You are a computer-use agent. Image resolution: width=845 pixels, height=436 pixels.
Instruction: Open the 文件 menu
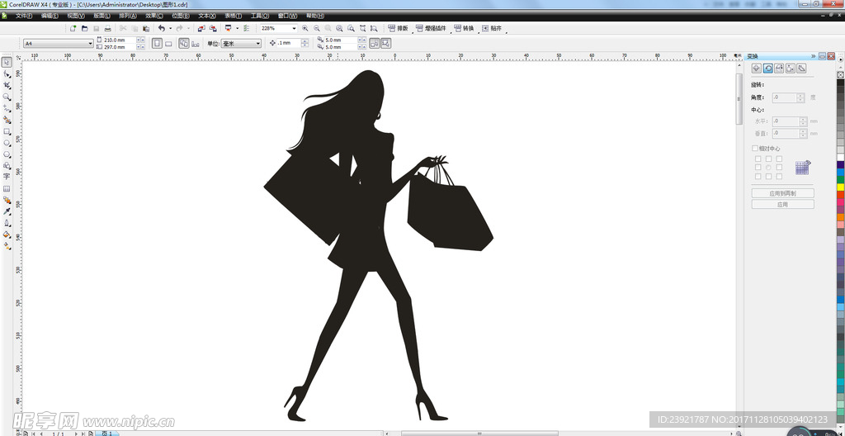point(24,16)
